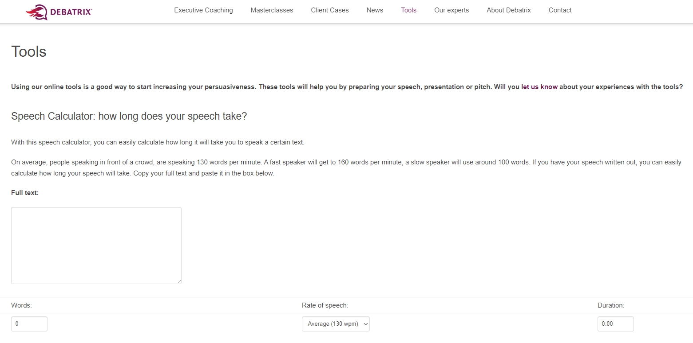The width and height of the screenshot is (693, 343).
Task: Expand the Rate of speech dropdown
Action: point(336,324)
